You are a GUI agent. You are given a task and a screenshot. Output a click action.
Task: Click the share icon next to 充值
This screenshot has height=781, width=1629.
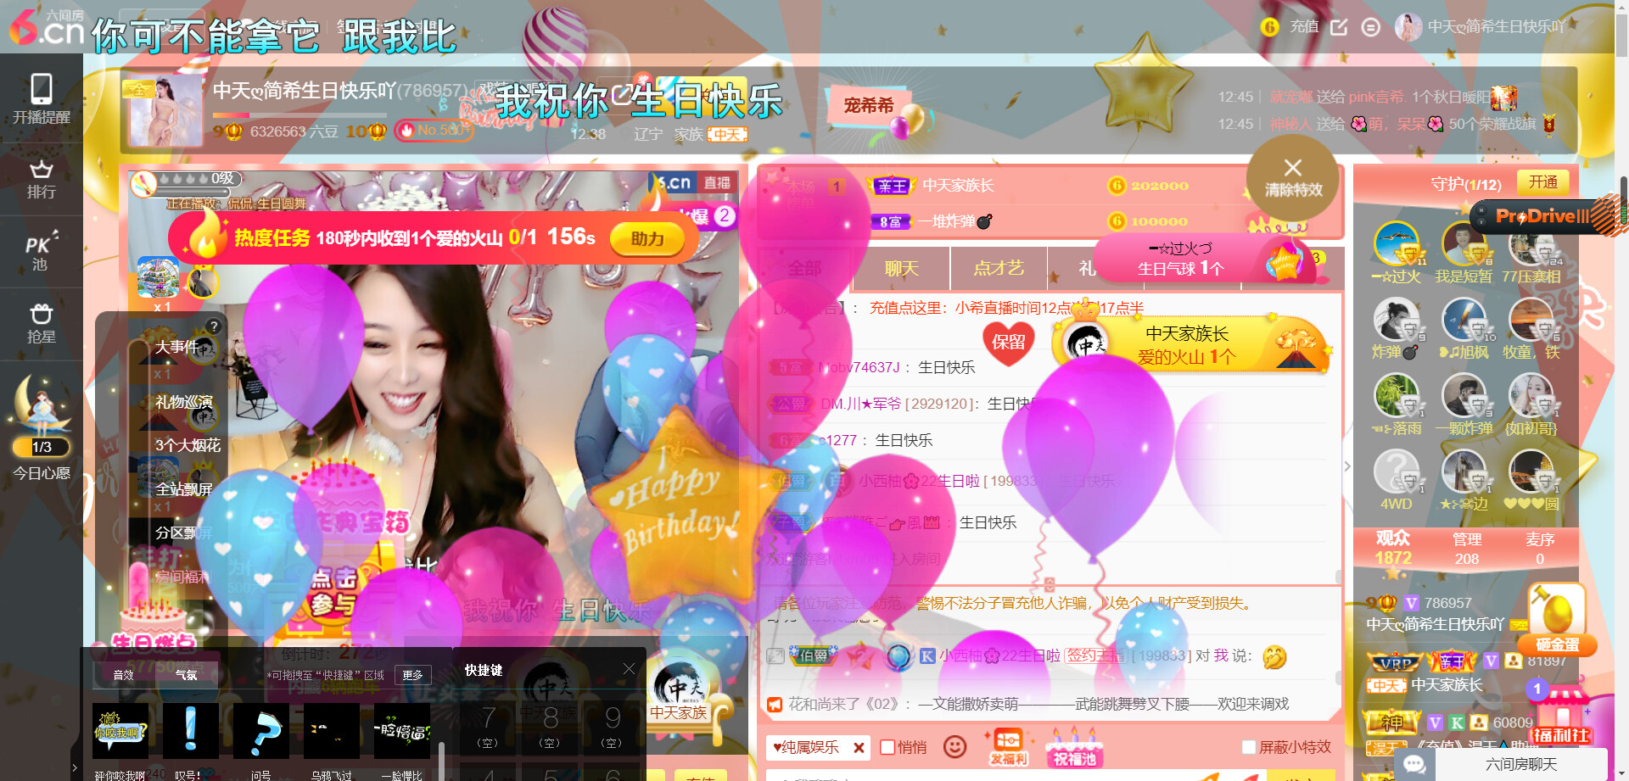click(x=1339, y=27)
